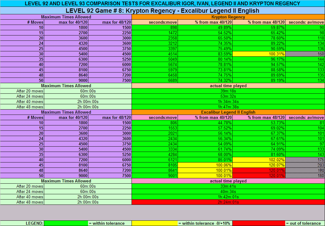Select Krypton Regency seconds:move cell 898

coord(155,28)
